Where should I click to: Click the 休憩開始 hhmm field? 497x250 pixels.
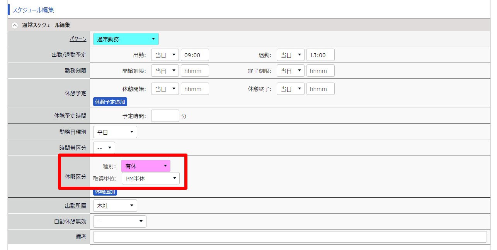(x=195, y=89)
